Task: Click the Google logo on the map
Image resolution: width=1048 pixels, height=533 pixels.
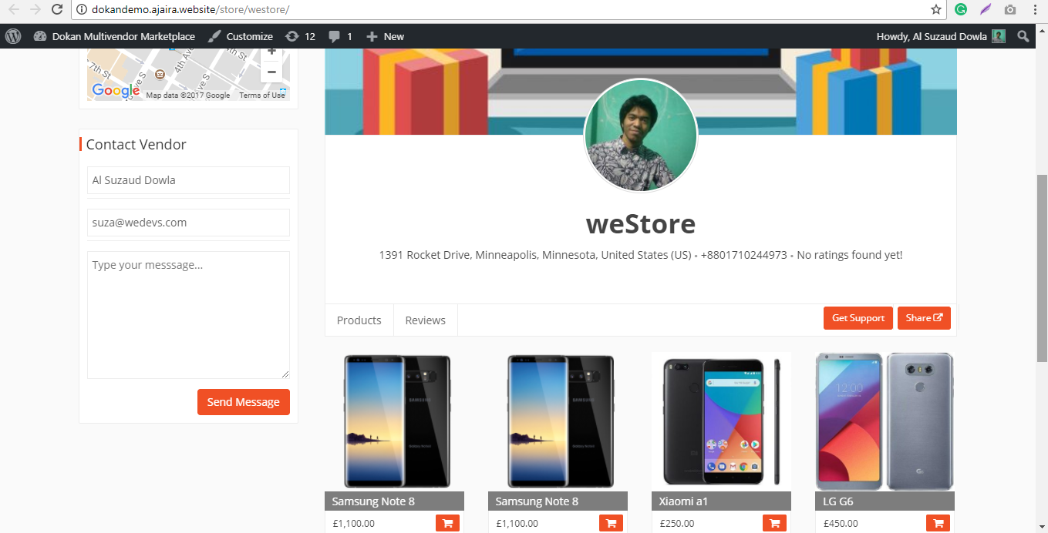Action: tap(116, 91)
